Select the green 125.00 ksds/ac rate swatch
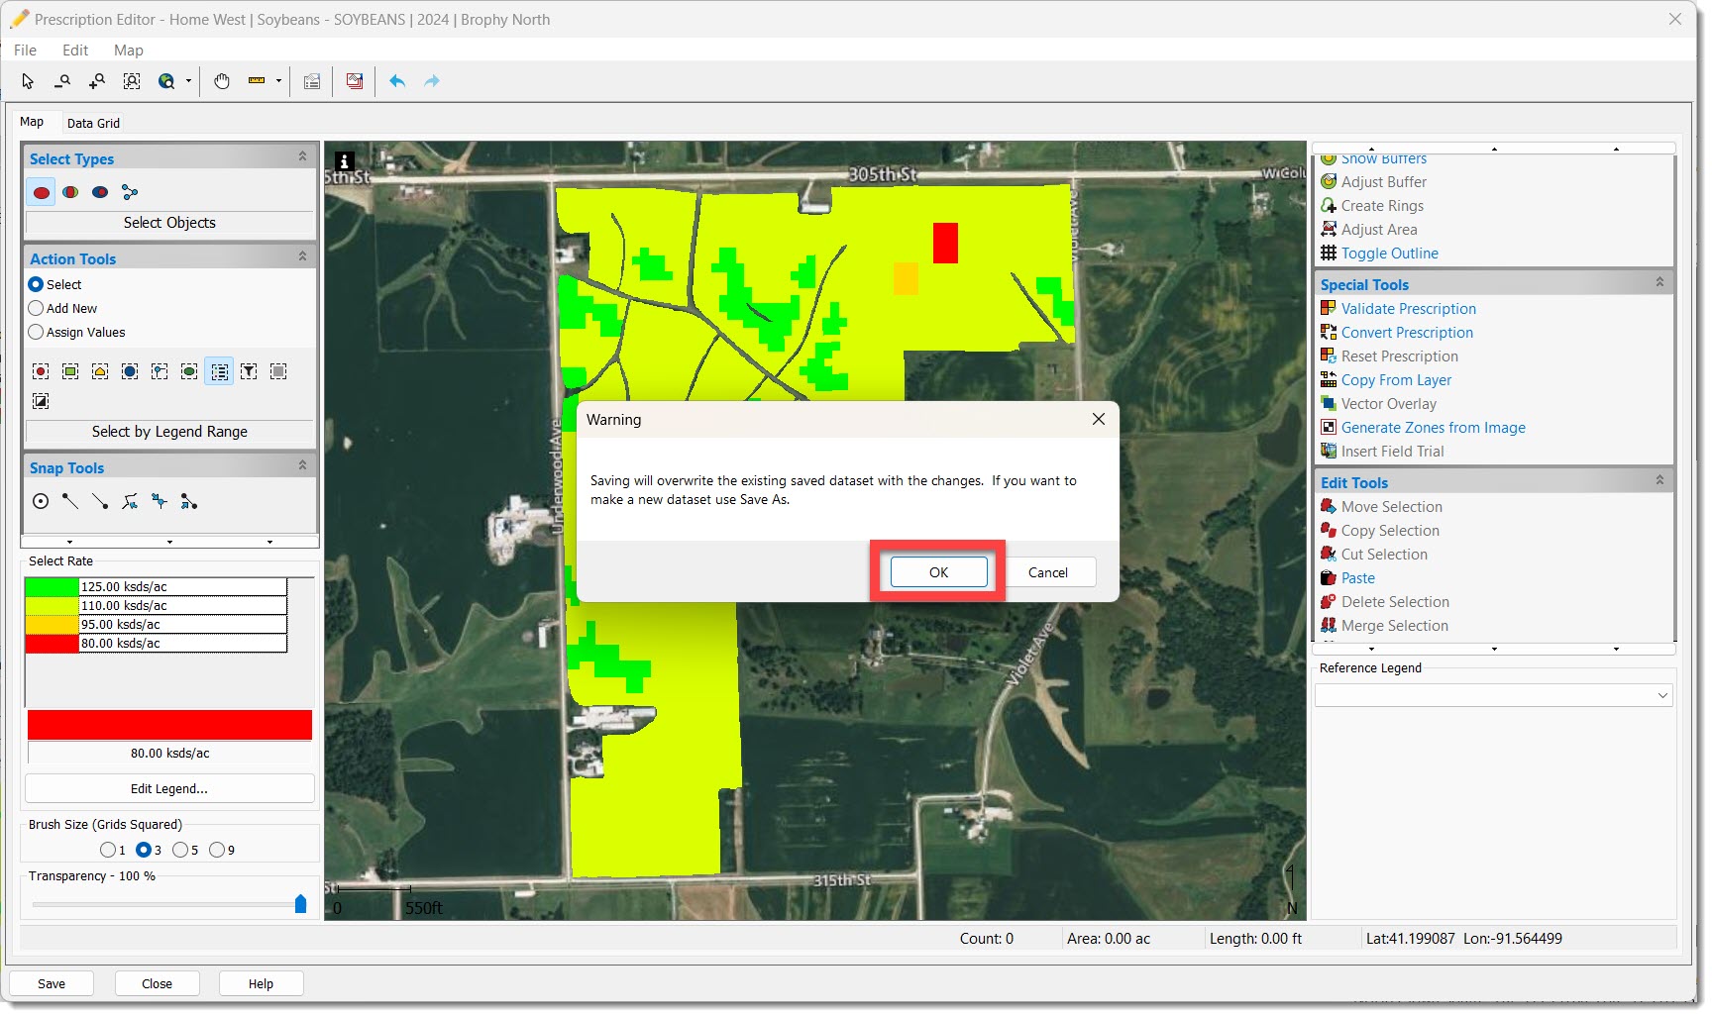Viewport: 1712px width, 1017px height. pos(52,587)
